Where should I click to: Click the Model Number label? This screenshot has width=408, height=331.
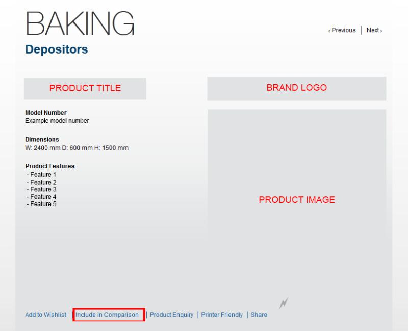46,113
